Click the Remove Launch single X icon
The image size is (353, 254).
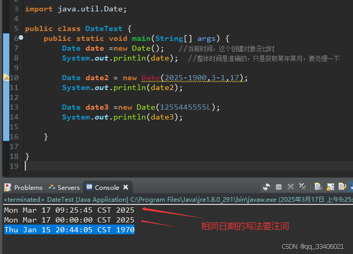point(291,187)
